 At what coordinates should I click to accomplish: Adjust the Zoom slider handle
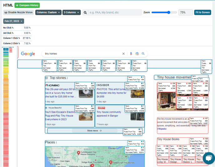(169, 12)
